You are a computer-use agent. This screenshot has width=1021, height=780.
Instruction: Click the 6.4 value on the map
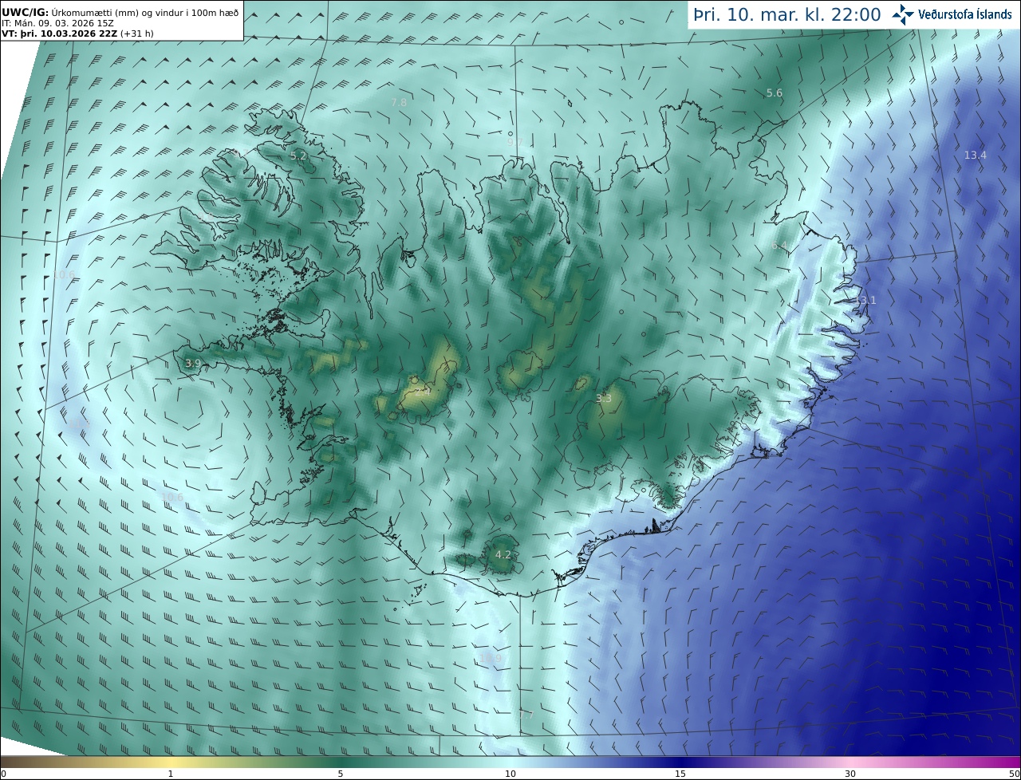click(779, 246)
